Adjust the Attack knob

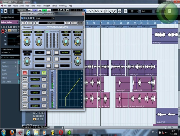click(39, 42)
